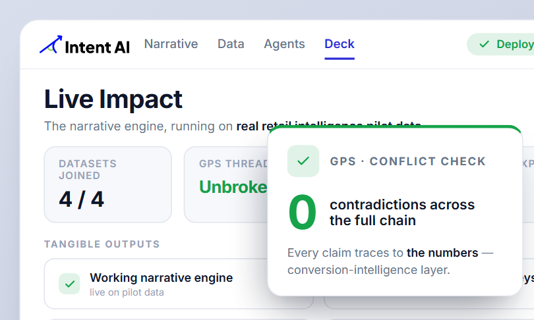Click the green check badge beside GPS Conflict Check
Image resolution: width=534 pixels, height=320 pixels.
click(x=303, y=161)
